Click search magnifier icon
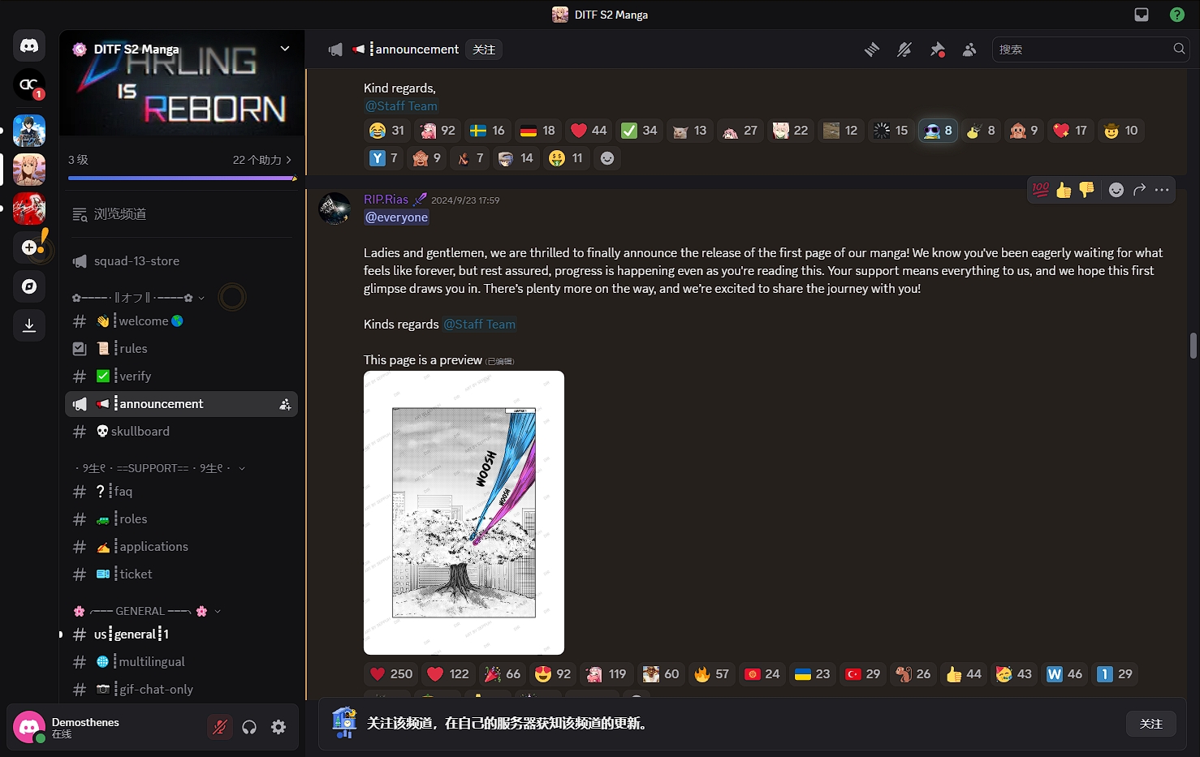The width and height of the screenshot is (1200, 757). 1179,49
